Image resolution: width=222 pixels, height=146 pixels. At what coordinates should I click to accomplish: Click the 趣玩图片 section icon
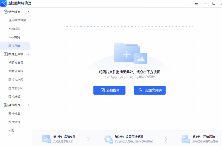[5, 105]
